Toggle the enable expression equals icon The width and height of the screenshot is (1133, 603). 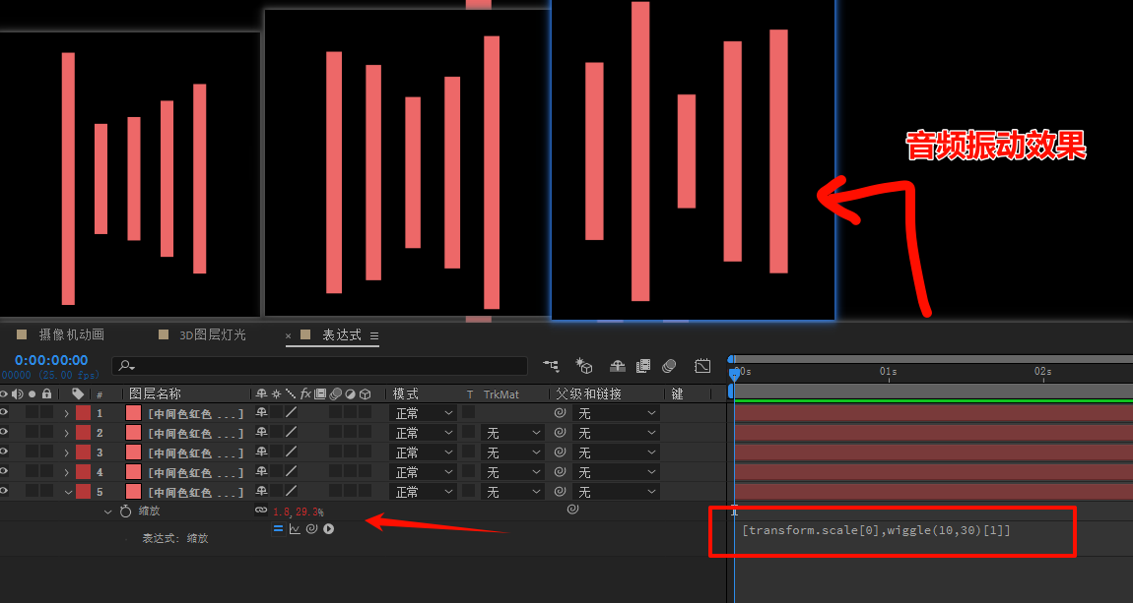[x=278, y=528]
